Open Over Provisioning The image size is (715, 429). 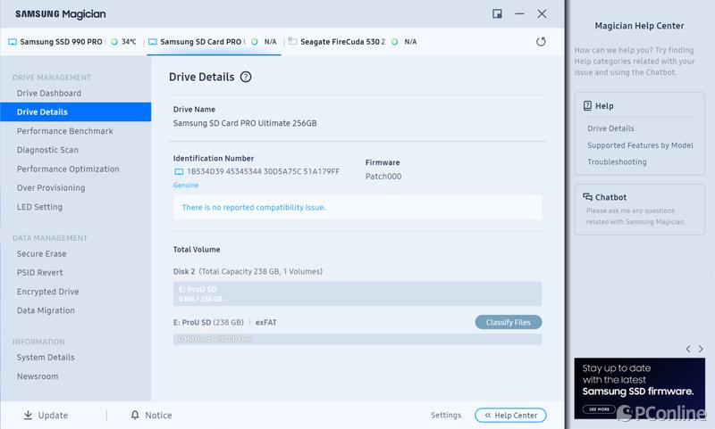click(51, 188)
